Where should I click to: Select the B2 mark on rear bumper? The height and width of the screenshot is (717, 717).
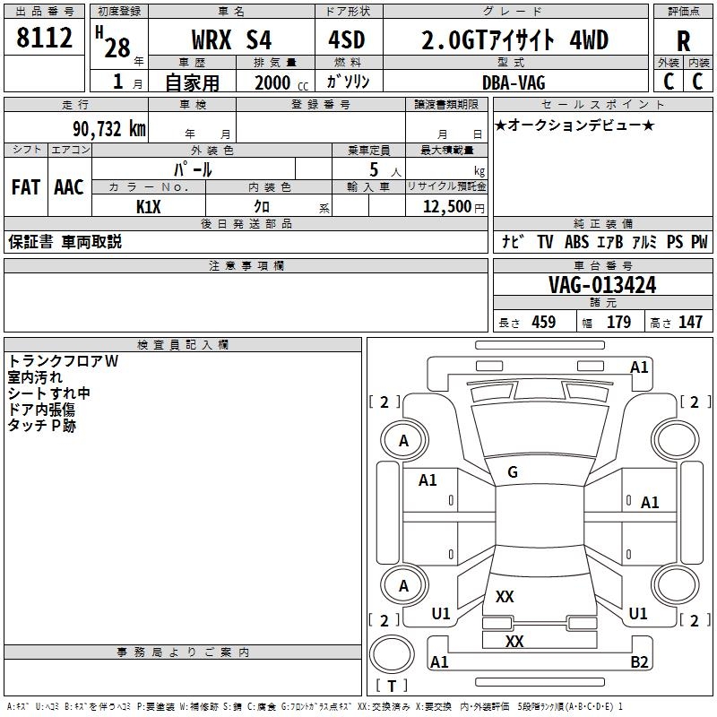click(x=639, y=662)
